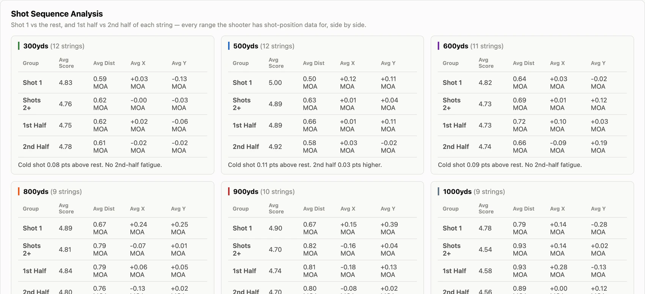Select Shots 2+ row in 500yds table
The width and height of the screenshot is (645, 294).
tap(322, 104)
